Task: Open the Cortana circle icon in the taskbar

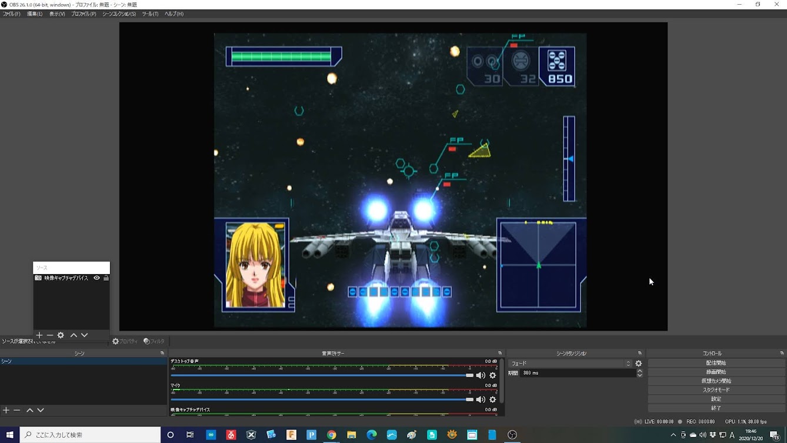Action: pyautogui.click(x=171, y=435)
